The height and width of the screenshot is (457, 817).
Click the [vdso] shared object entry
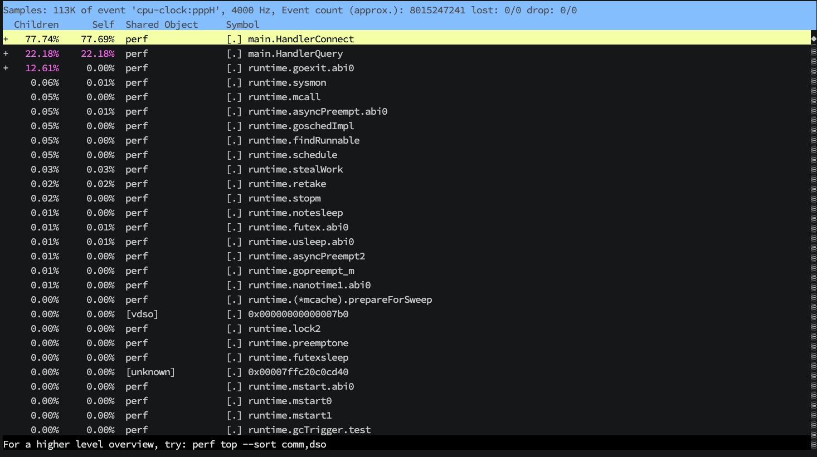[142, 314]
